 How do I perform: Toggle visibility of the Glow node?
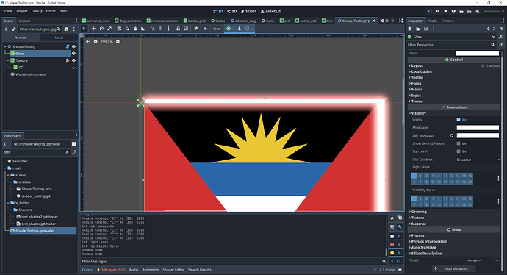(73, 54)
